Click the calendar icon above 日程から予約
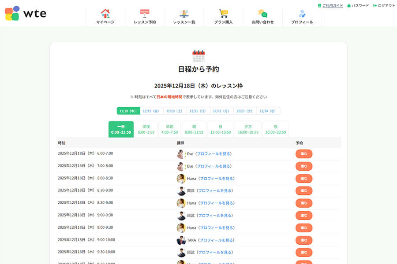This screenshot has height=264, width=397. 198,56
